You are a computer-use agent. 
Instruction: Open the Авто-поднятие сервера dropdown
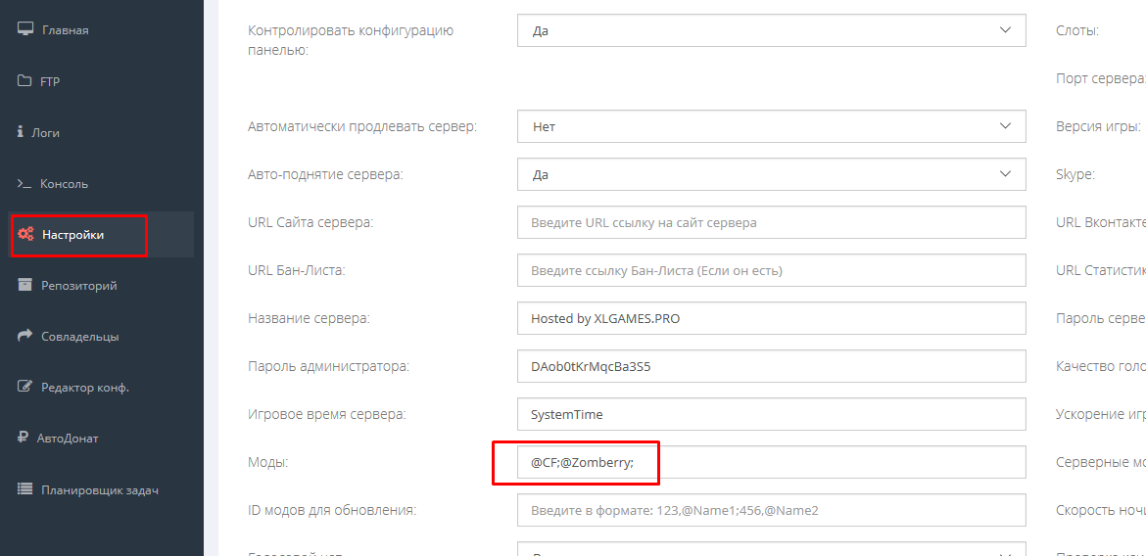pos(771,174)
